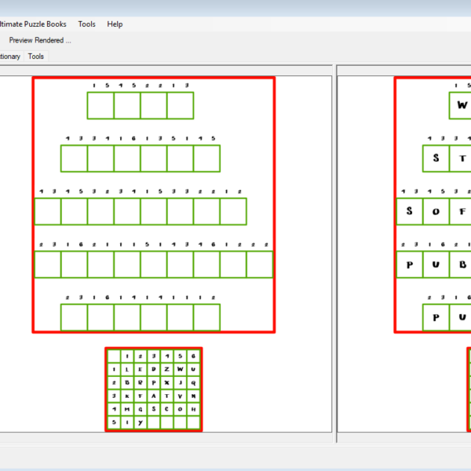Viewport: 471px width, 471px height.
Task: Open the Help menu
Action: coord(115,24)
